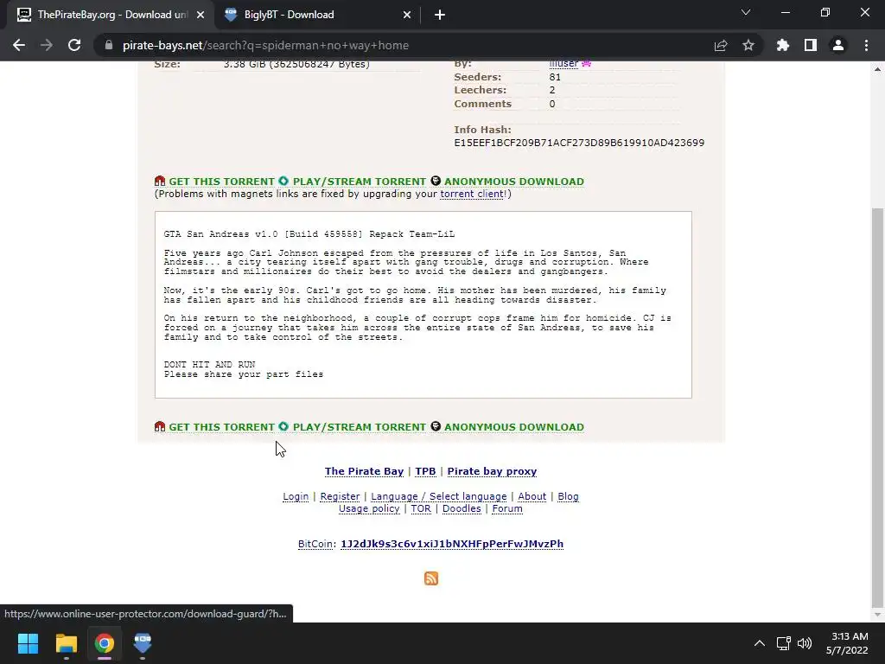Screen dimensions: 885x664
Task: Open the torrent client link
Action: (471, 194)
